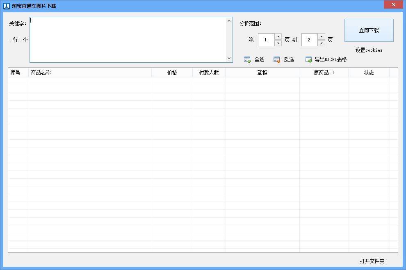Click the 关键字 label
Viewport: 406px width, 270px height.
click(x=18, y=23)
